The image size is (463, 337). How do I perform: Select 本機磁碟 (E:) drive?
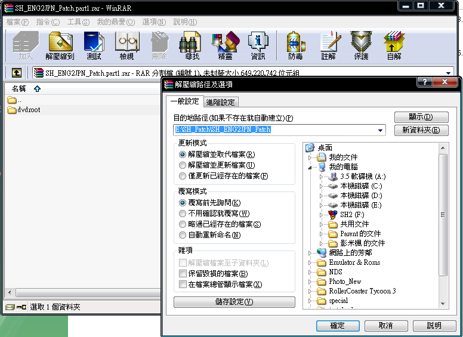pos(355,205)
